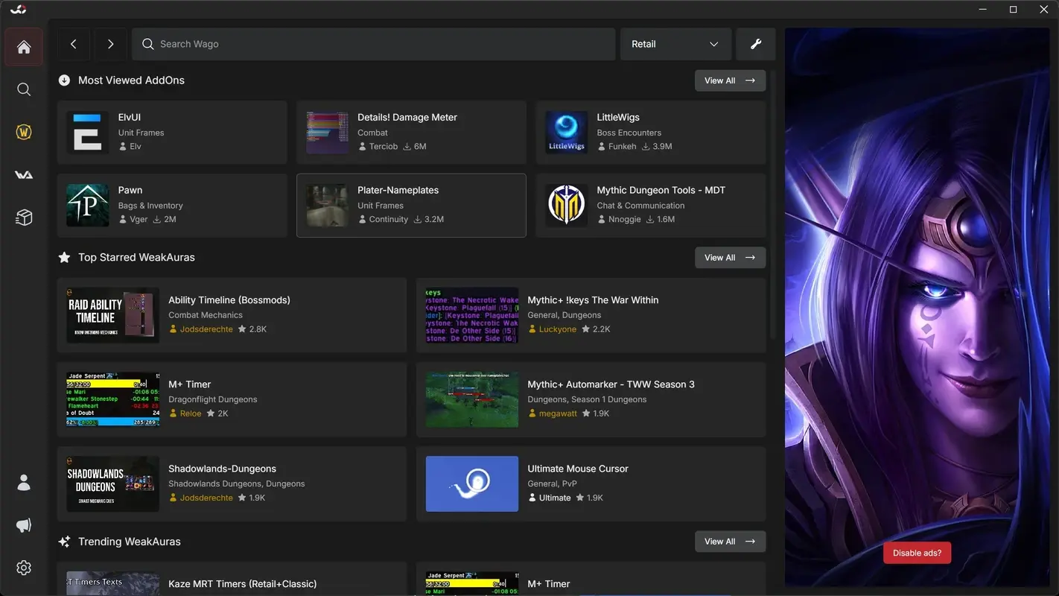Open the WeakAuras section via the WA icon

pos(23,174)
